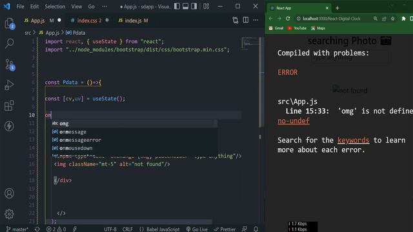Viewport: 413px width, 232px height.
Task: Open changes compare icon in editor toolbar
Action: pos(235,20)
